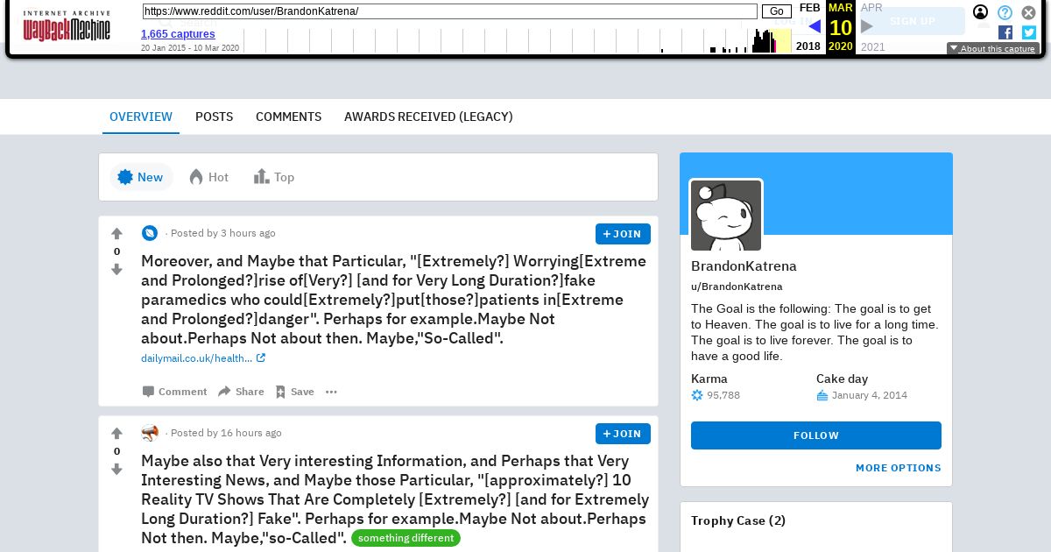Open the Reality TV Shows post title

click(x=395, y=499)
